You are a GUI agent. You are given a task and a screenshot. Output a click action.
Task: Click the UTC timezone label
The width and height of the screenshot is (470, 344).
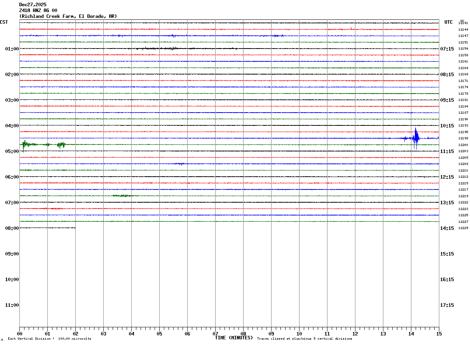449,22
